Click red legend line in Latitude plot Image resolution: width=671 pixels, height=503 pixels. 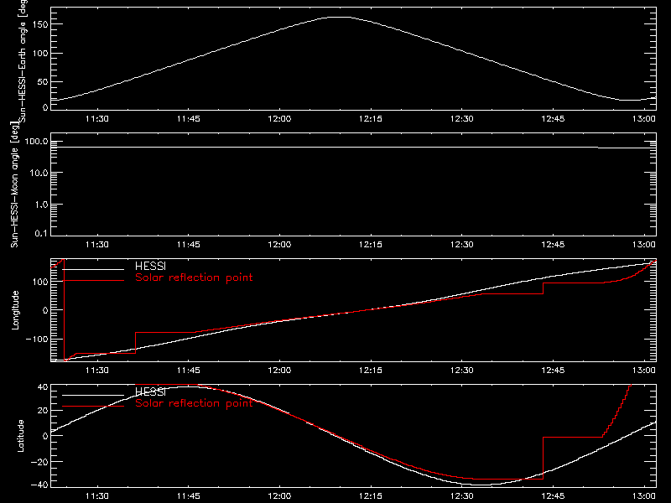pyautogui.click(x=93, y=406)
